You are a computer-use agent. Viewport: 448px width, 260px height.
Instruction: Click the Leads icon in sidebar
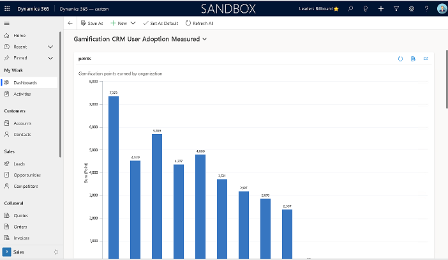[7, 164]
